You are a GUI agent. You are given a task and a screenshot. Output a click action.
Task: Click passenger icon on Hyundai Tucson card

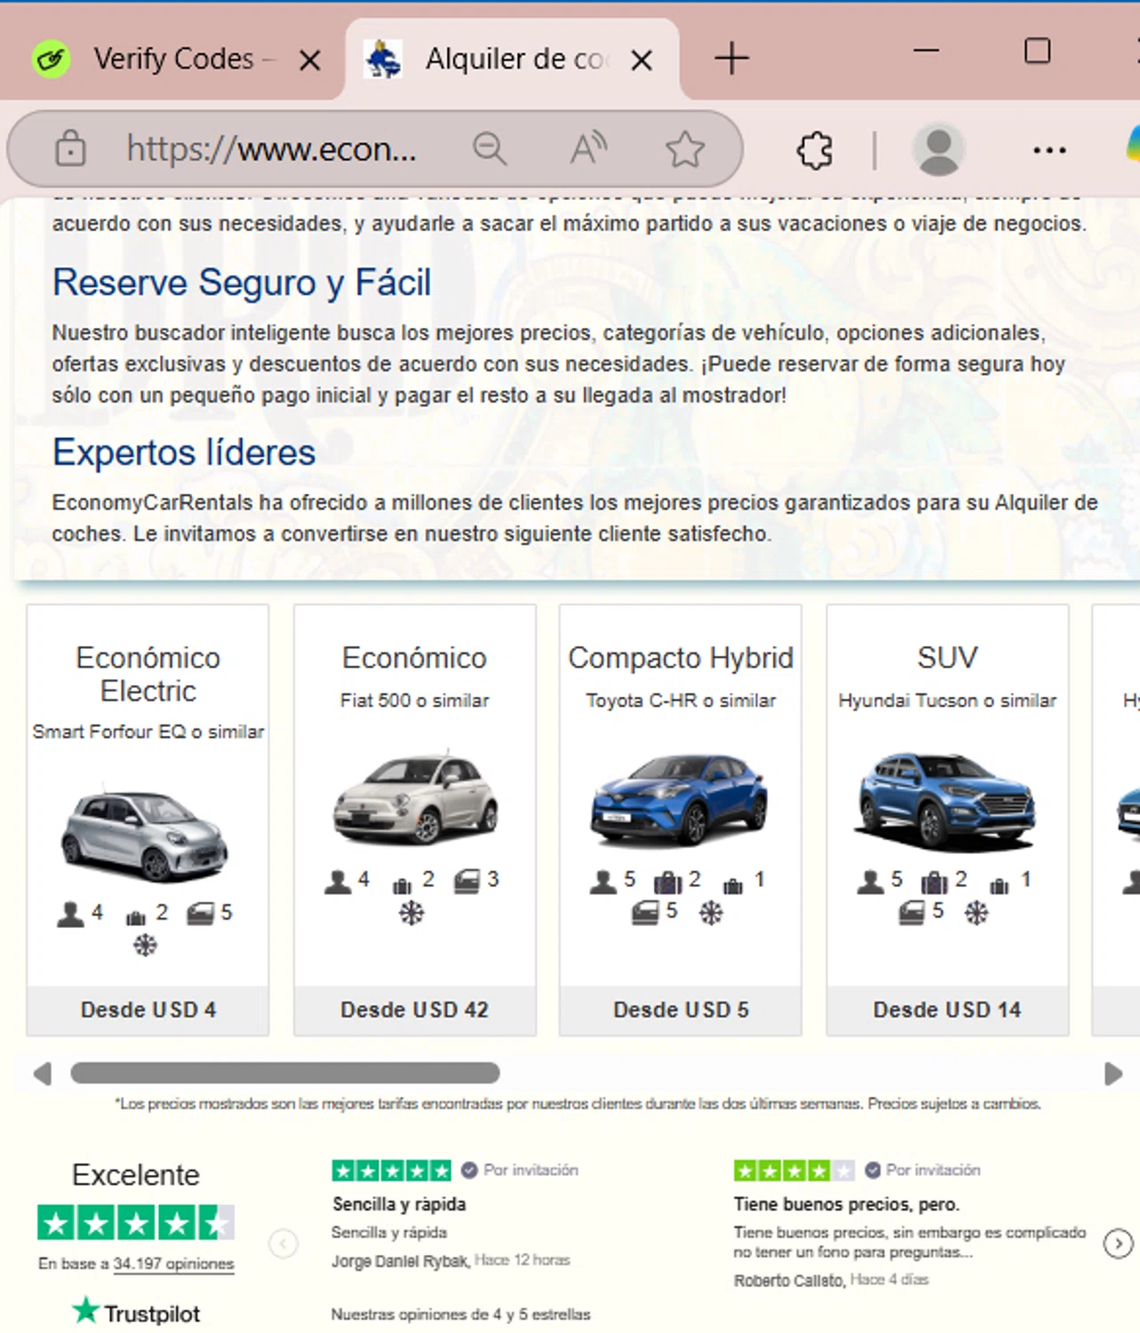[870, 881]
